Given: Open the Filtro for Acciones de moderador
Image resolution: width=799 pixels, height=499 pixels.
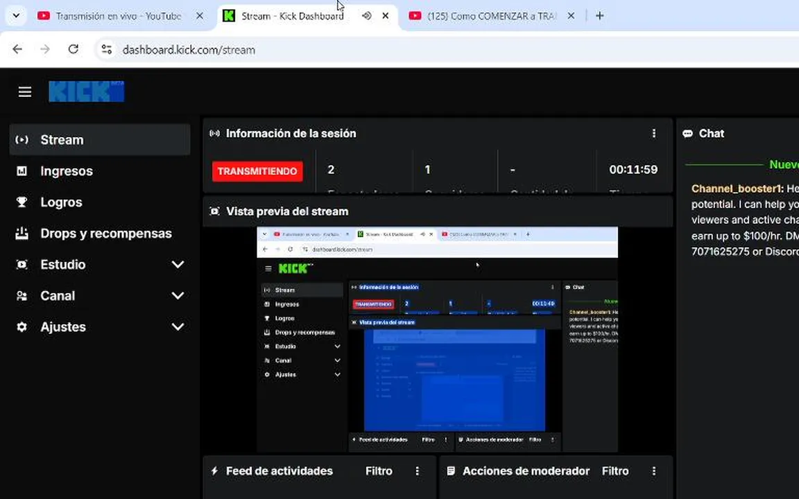Looking at the screenshot, I should [x=615, y=471].
